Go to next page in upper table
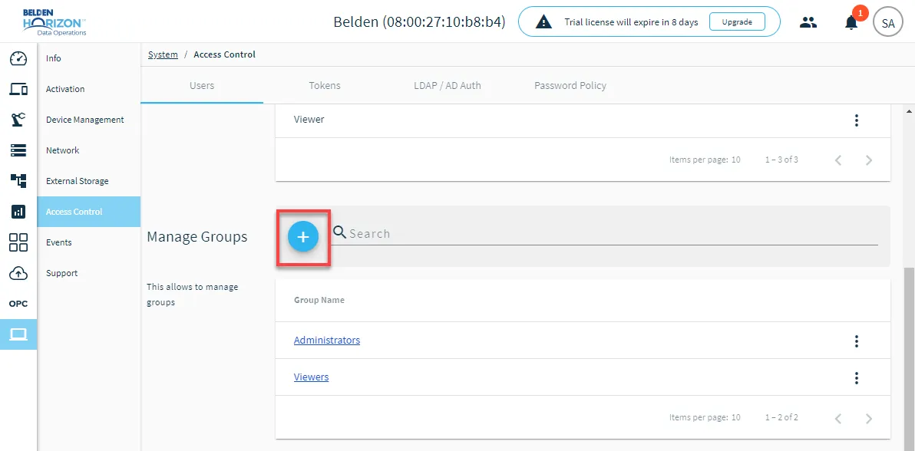915x451 pixels. click(x=868, y=160)
